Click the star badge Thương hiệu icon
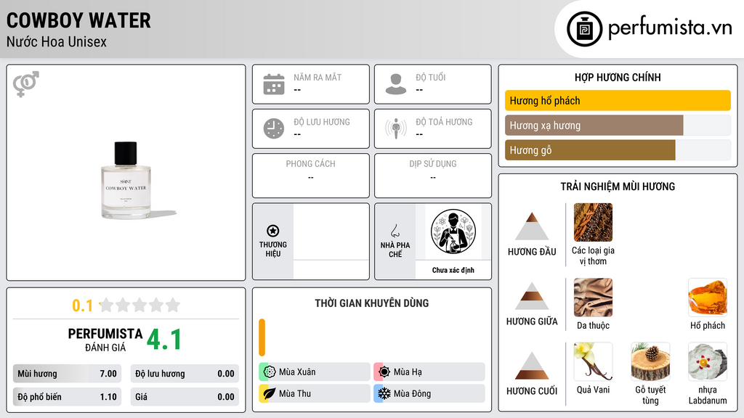The height and width of the screenshot is (418, 744). tap(273, 231)
